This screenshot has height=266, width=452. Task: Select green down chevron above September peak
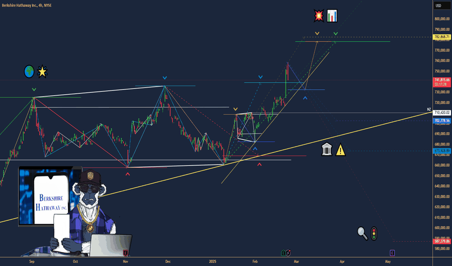[34, 90]
